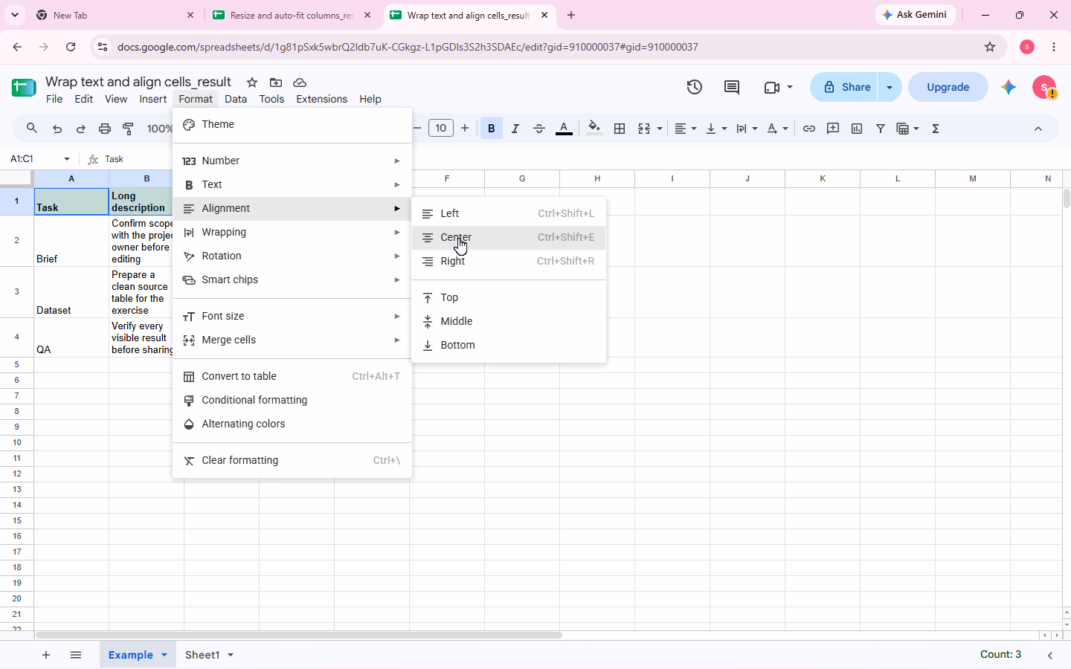Toggle strikethrough formatting in toolbar

(539, 129)
